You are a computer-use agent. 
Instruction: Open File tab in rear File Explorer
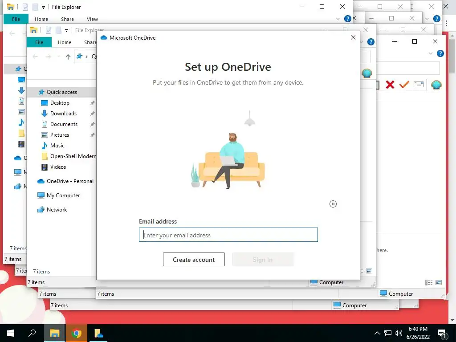point(16,19)
